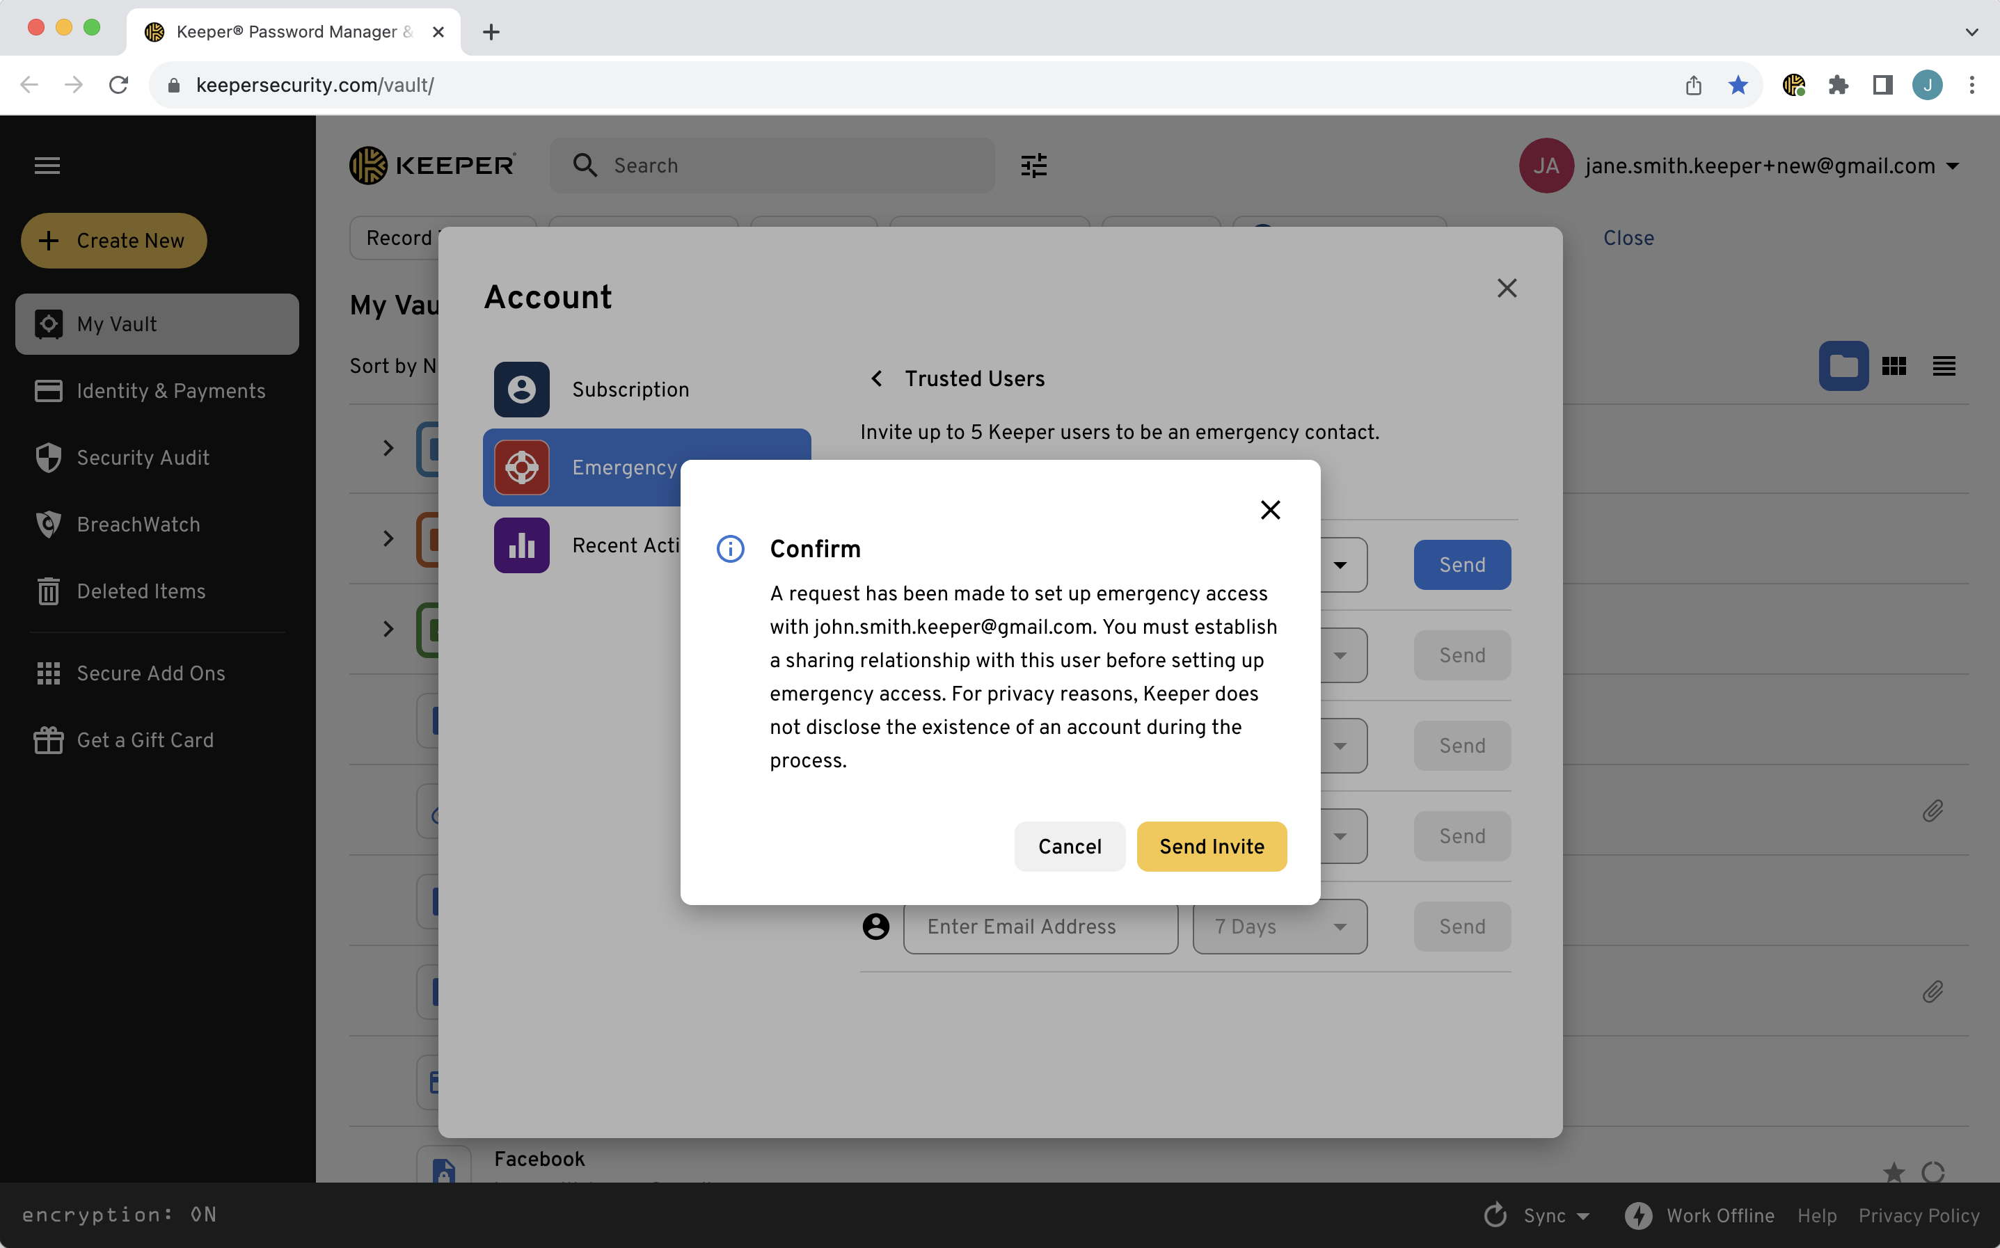Open BreachWatch from the sidebar

(x=138, y=524)
